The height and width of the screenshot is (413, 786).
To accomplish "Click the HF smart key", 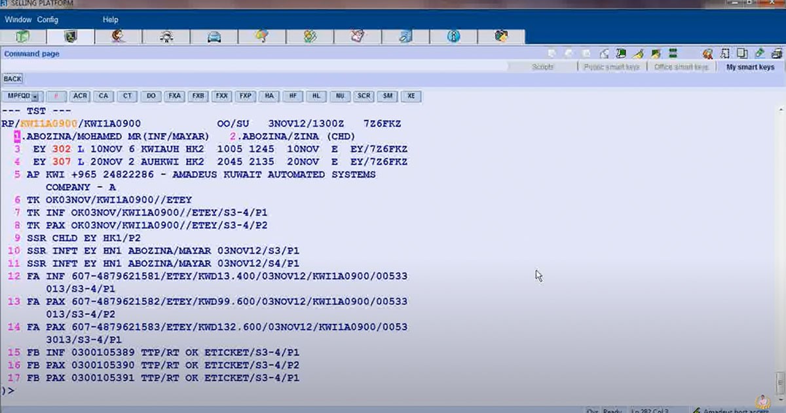I will [x=292, y=96].
